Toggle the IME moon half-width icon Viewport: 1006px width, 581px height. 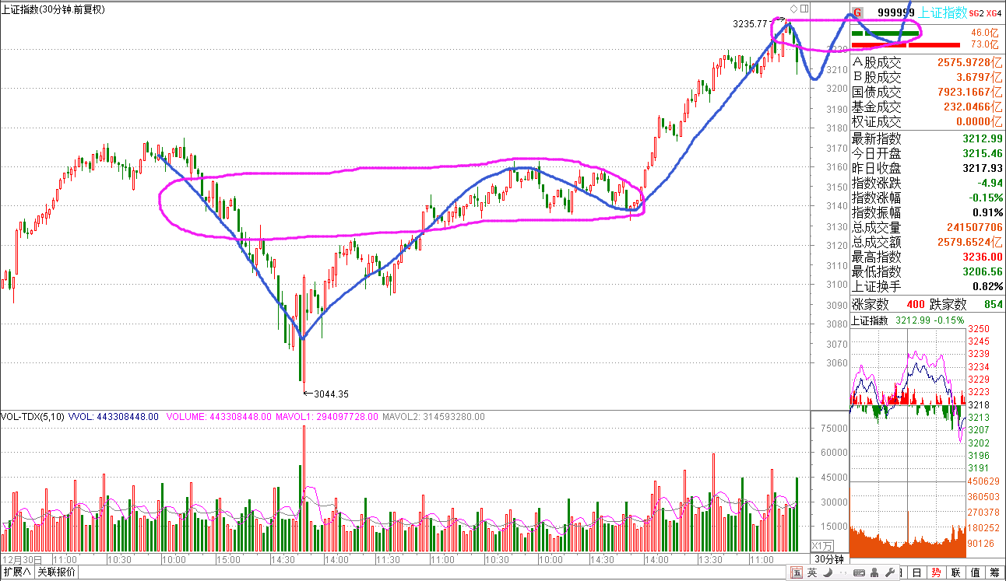tap(828, 573)
